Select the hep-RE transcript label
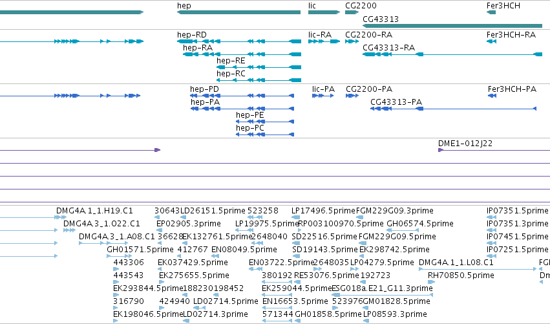This screenshot has height=324, width=550. click(231, 61)
